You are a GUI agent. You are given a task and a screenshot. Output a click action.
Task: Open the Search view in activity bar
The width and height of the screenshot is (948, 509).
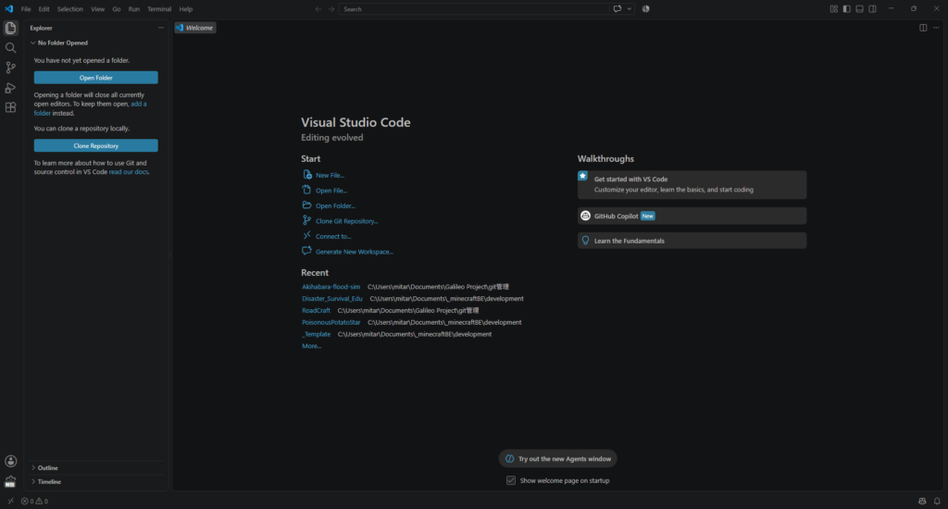pos(10,48)
